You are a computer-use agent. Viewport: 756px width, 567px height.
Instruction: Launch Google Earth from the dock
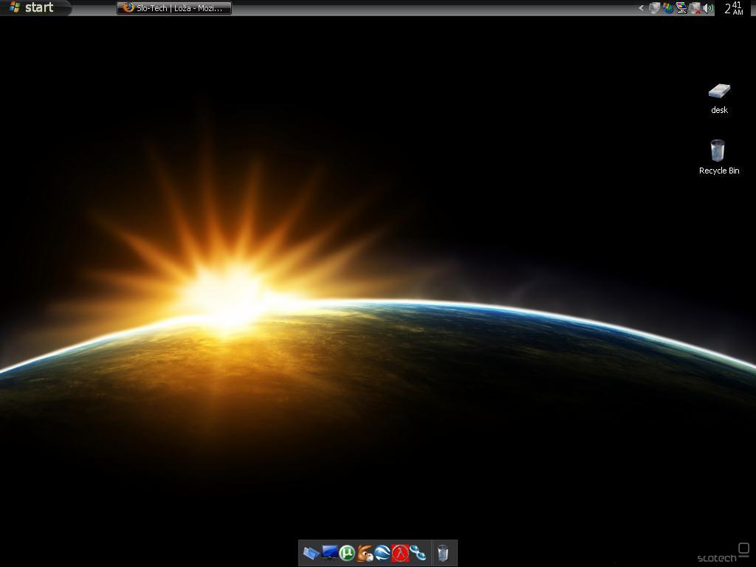click(383, 553)
